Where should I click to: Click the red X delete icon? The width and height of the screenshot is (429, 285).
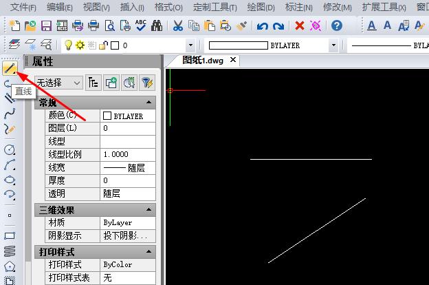pos(300,25)
